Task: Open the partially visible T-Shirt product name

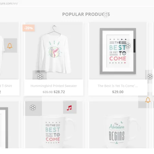Action: (x=6, y=86)
